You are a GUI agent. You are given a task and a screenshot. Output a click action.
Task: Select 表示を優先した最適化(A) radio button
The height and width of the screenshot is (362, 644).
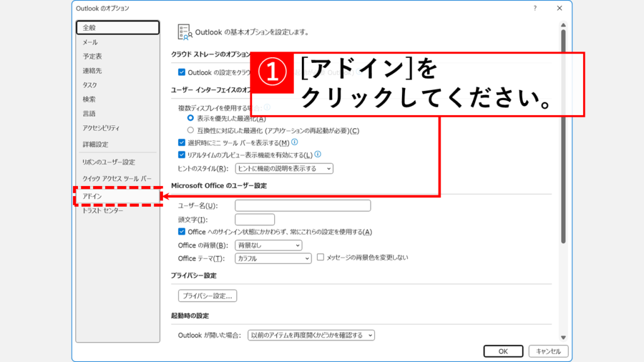point(190,118)
